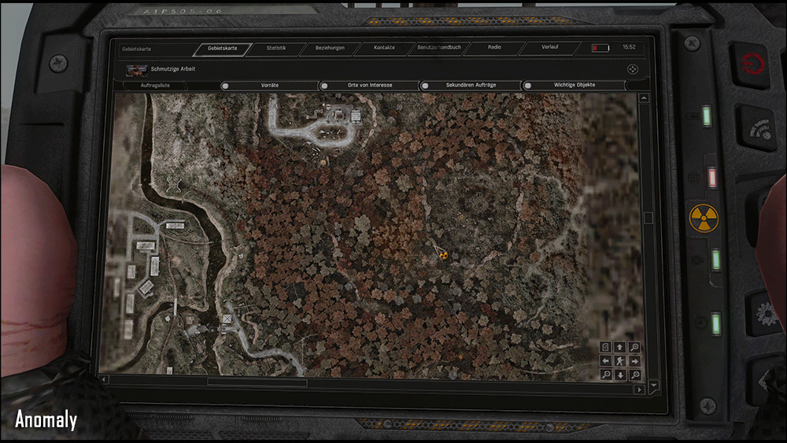Click the crossed-square marker near the southern road
The height and width of the screenshot is (443, 787).
tap(227, 319)
